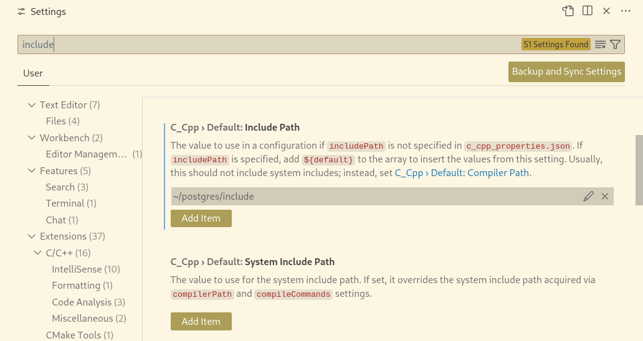Add Item under System Include Path
Viewport: 643px width, 341px height.
point(201,322)
